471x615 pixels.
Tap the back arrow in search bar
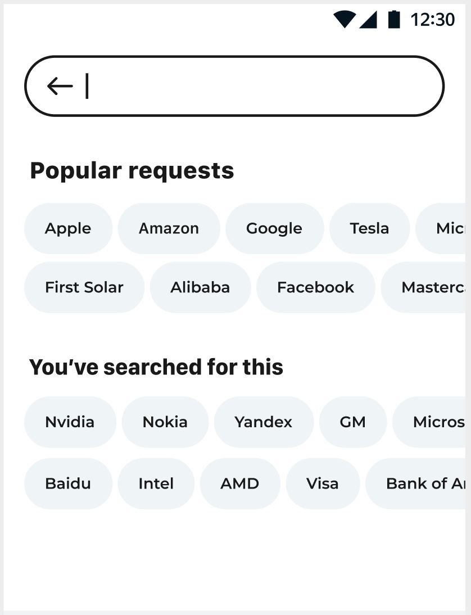pyautogui.click(x=60, y=86)
